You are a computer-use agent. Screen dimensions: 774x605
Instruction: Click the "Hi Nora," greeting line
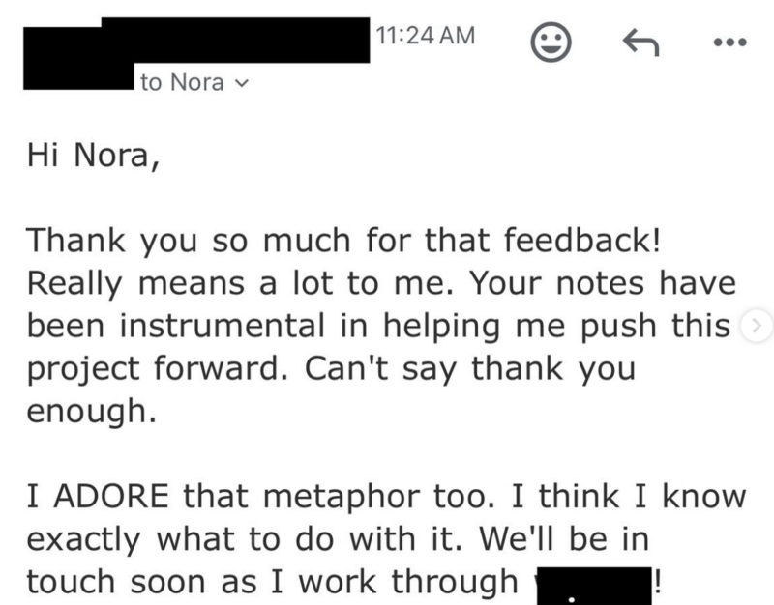click(94, 156)
